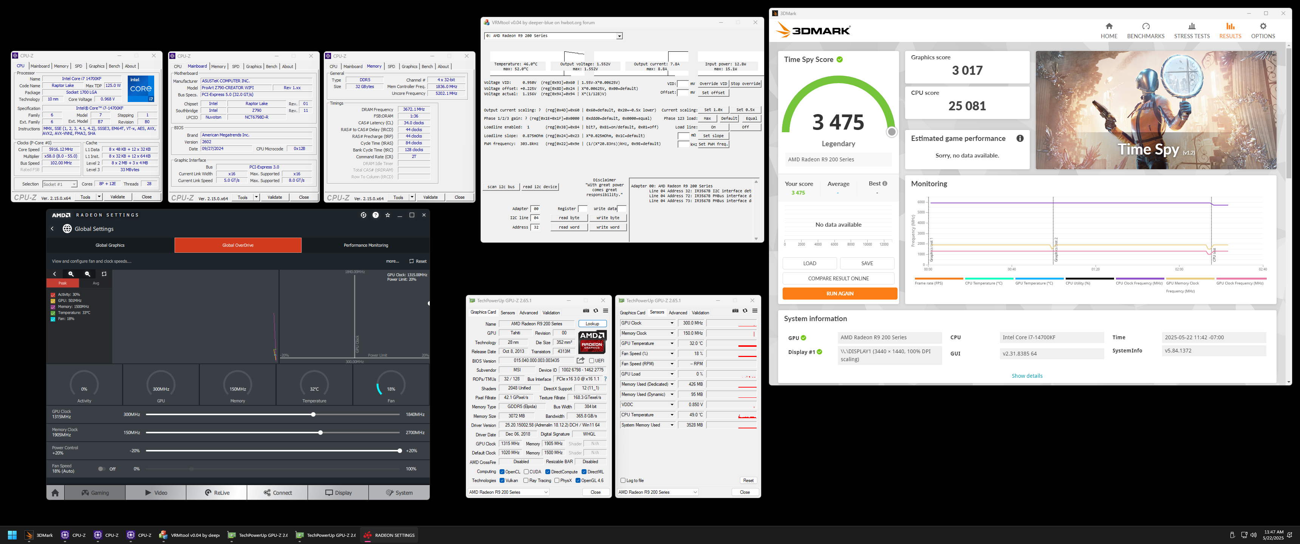Click the star favorites icon in Radeon Settings
1300x544 pixels.
coord(388,215)
